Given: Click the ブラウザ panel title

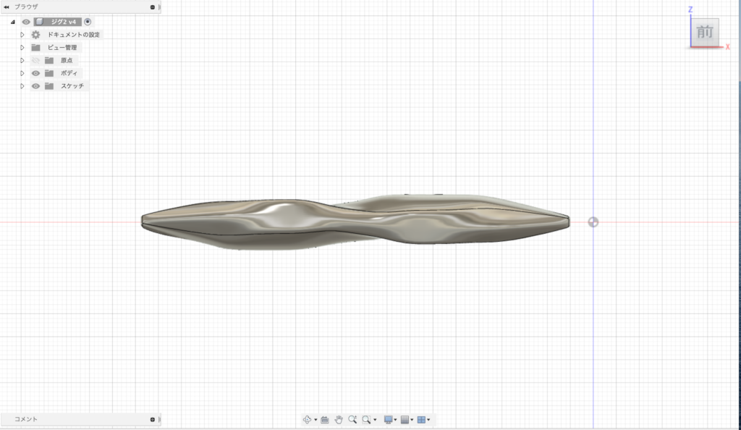Looking at the screenshot, I should pyautogui.click(x=26, y=7).
